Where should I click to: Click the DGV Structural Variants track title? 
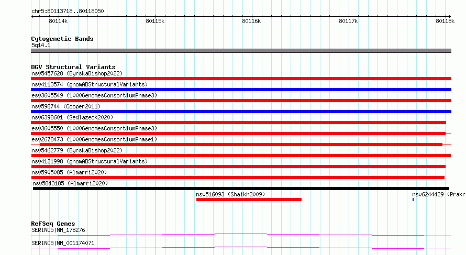73,67
